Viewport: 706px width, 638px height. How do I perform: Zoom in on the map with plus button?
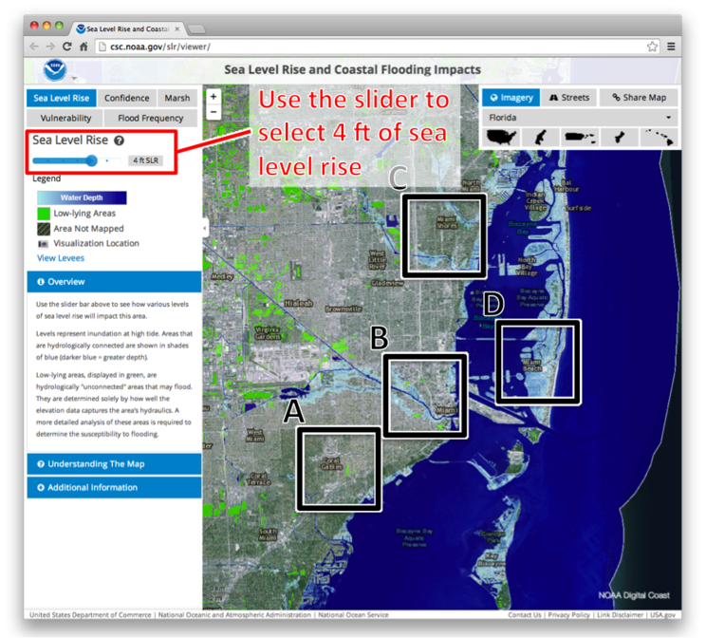214,97
